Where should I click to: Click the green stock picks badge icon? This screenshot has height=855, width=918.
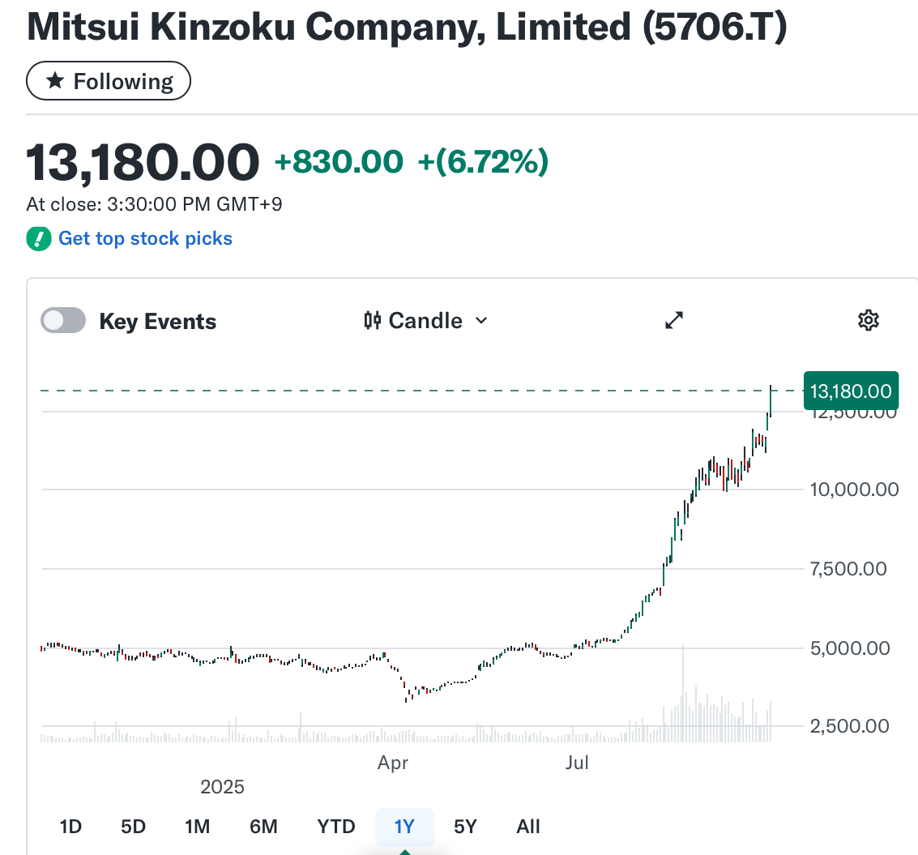(38, 238)
